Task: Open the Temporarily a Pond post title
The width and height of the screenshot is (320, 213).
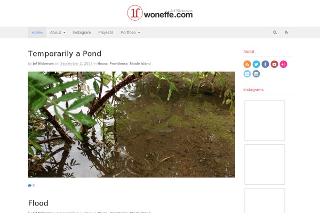Action: tap(65, 54)
